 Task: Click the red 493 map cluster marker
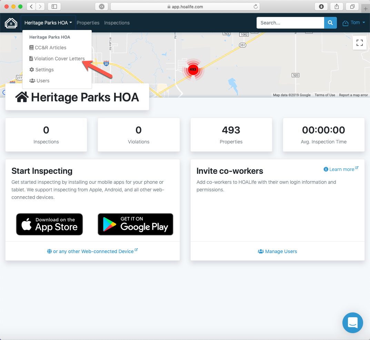(x=193, y=70)
